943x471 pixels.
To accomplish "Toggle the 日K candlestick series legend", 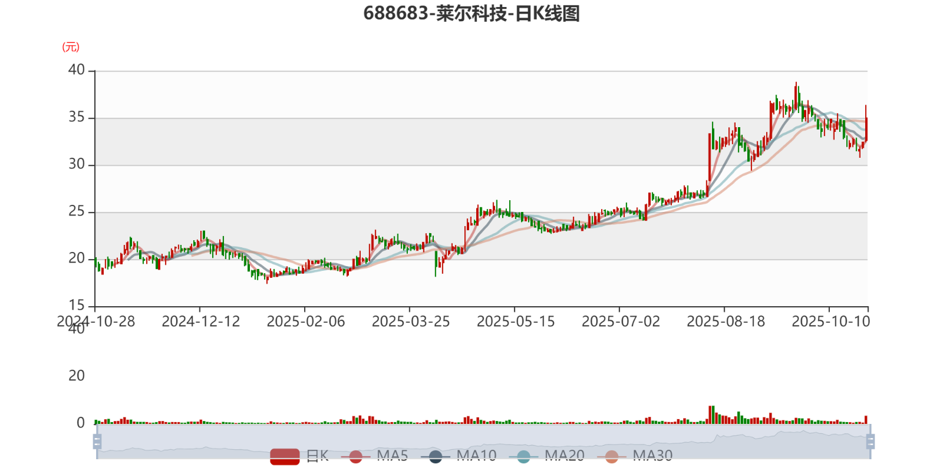I will pos(299,456).
